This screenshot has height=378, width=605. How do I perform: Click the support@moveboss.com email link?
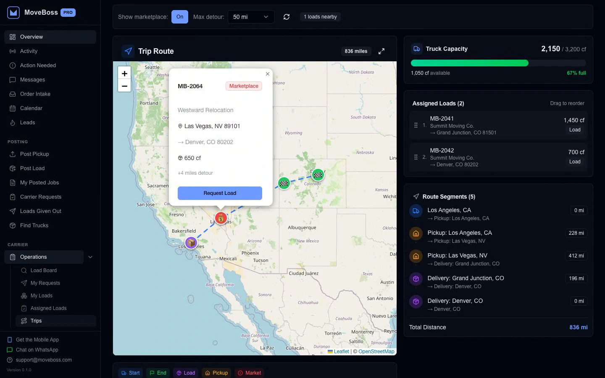tap(39, 360)
